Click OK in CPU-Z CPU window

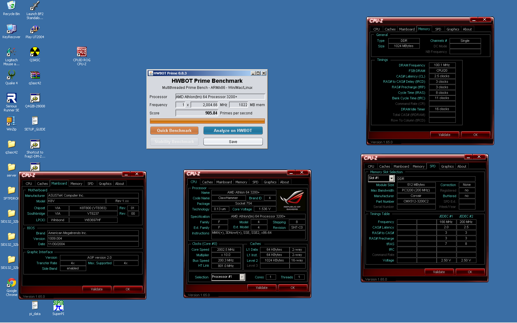[293, 288]
